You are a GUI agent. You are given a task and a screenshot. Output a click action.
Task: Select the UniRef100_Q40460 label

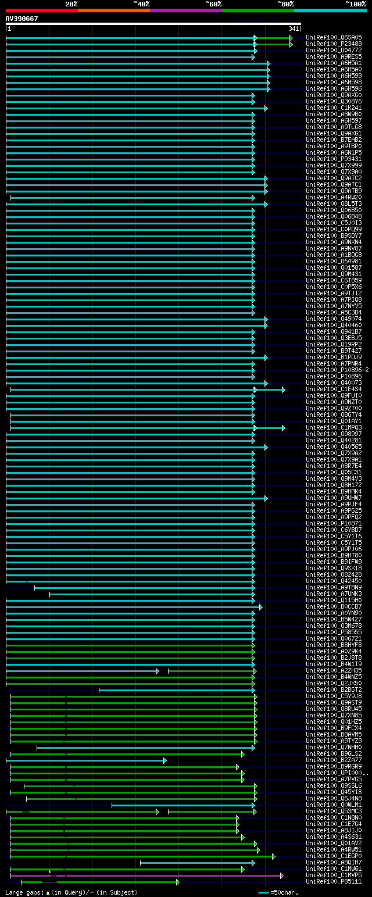[x=334, y=325]
